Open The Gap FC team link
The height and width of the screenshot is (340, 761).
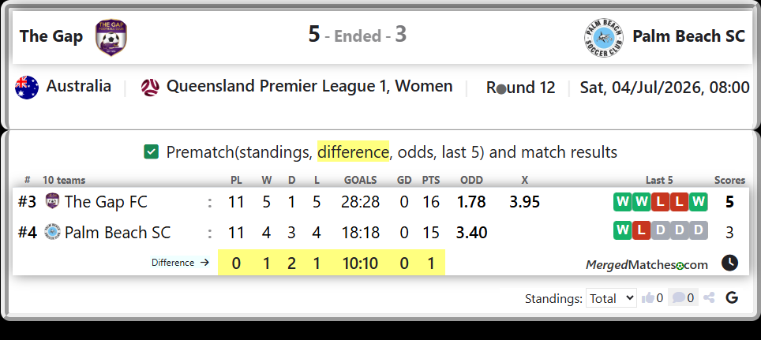[106, 201]
